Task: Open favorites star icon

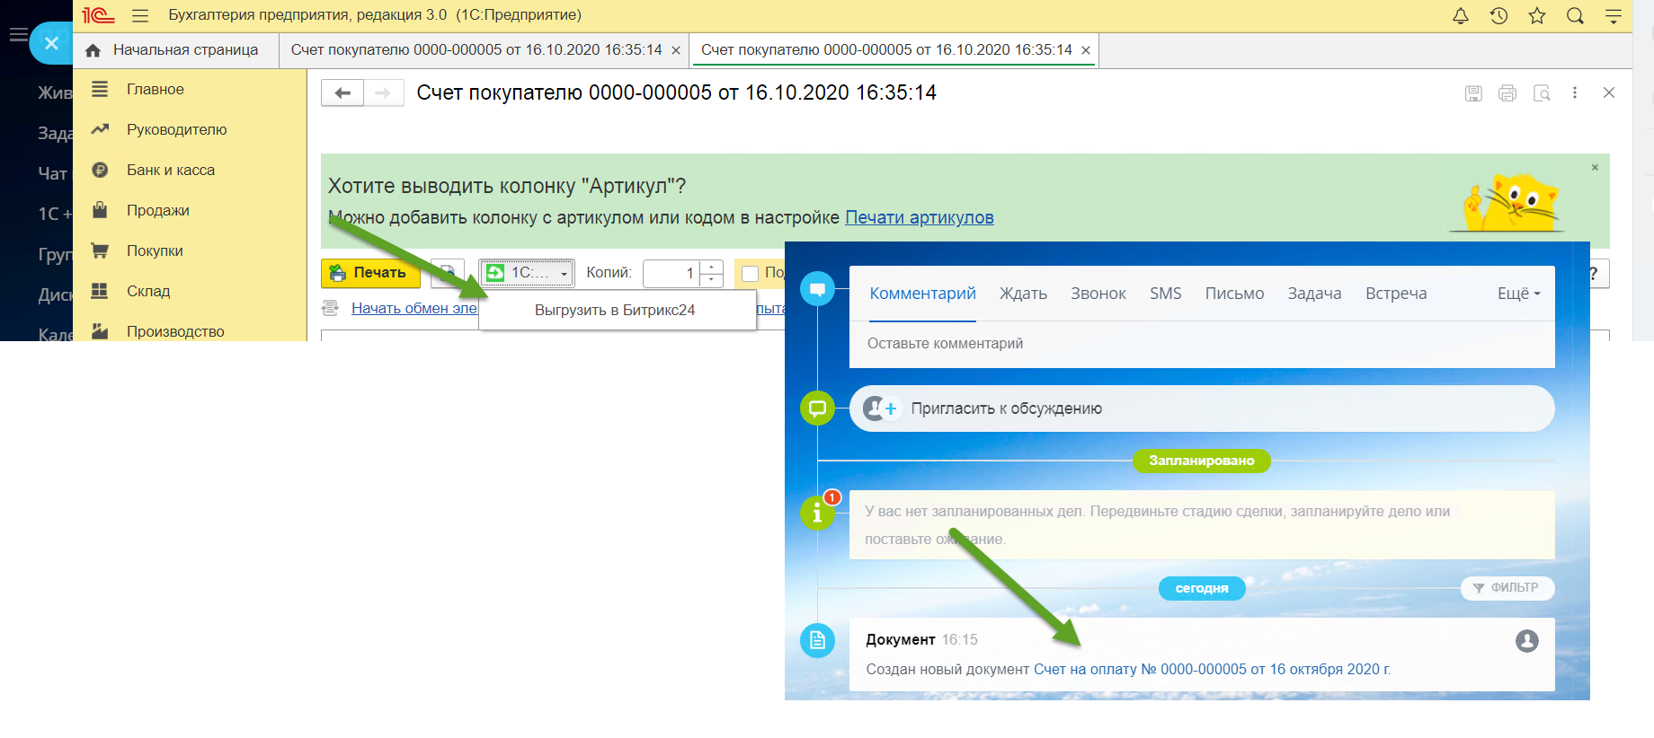Action: tap(1537, 15)
